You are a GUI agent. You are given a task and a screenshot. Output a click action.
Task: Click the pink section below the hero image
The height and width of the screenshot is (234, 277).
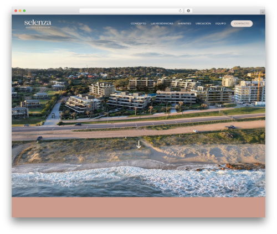tap(138, 207)
